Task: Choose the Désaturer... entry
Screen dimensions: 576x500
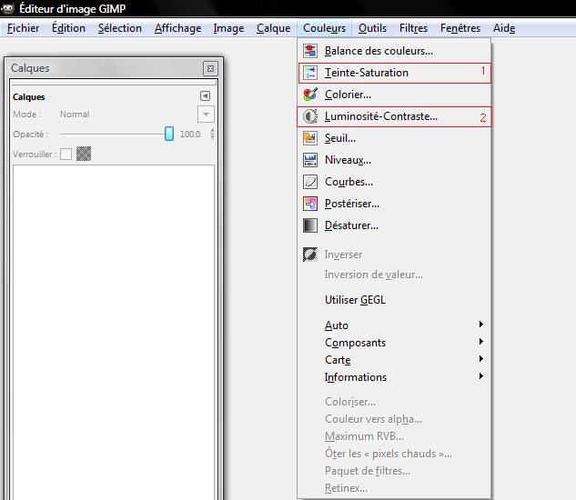Action: (394, 225)
